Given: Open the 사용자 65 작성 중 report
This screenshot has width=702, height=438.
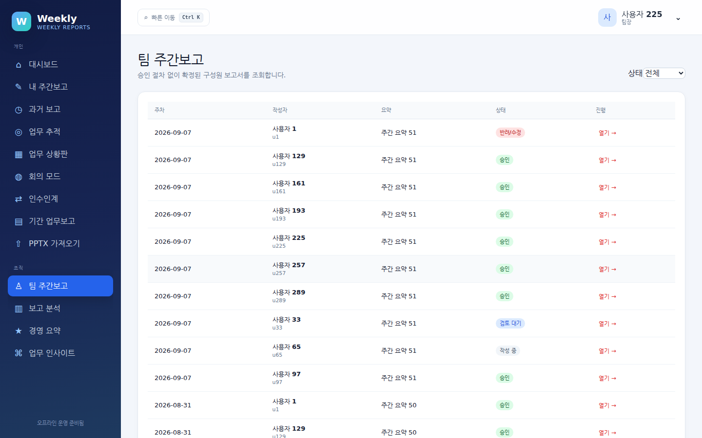Looking at the screenshot, I should tap(607, 351).
